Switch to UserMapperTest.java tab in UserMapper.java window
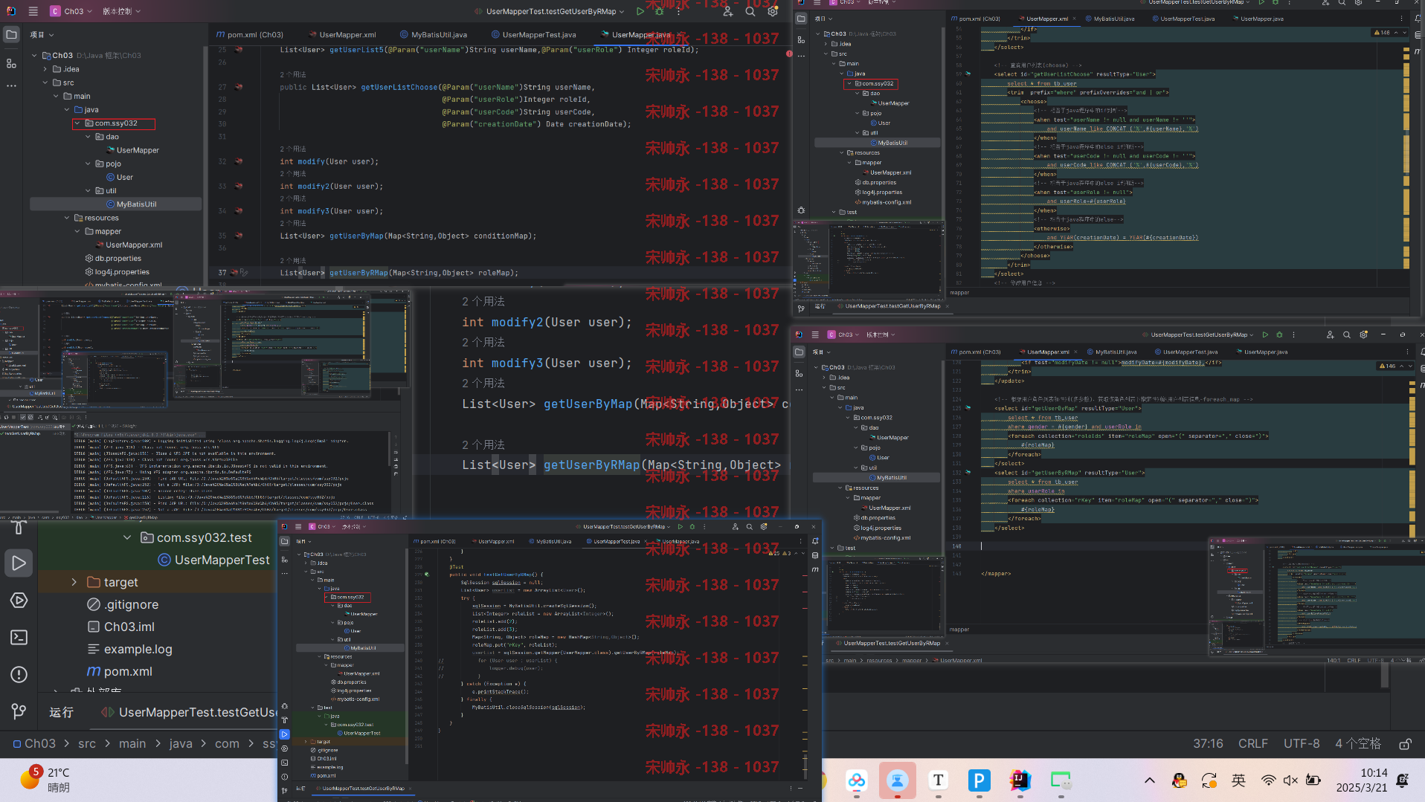Image resolution: width=1425 pixels, height=802 pixels. (533, 35)
